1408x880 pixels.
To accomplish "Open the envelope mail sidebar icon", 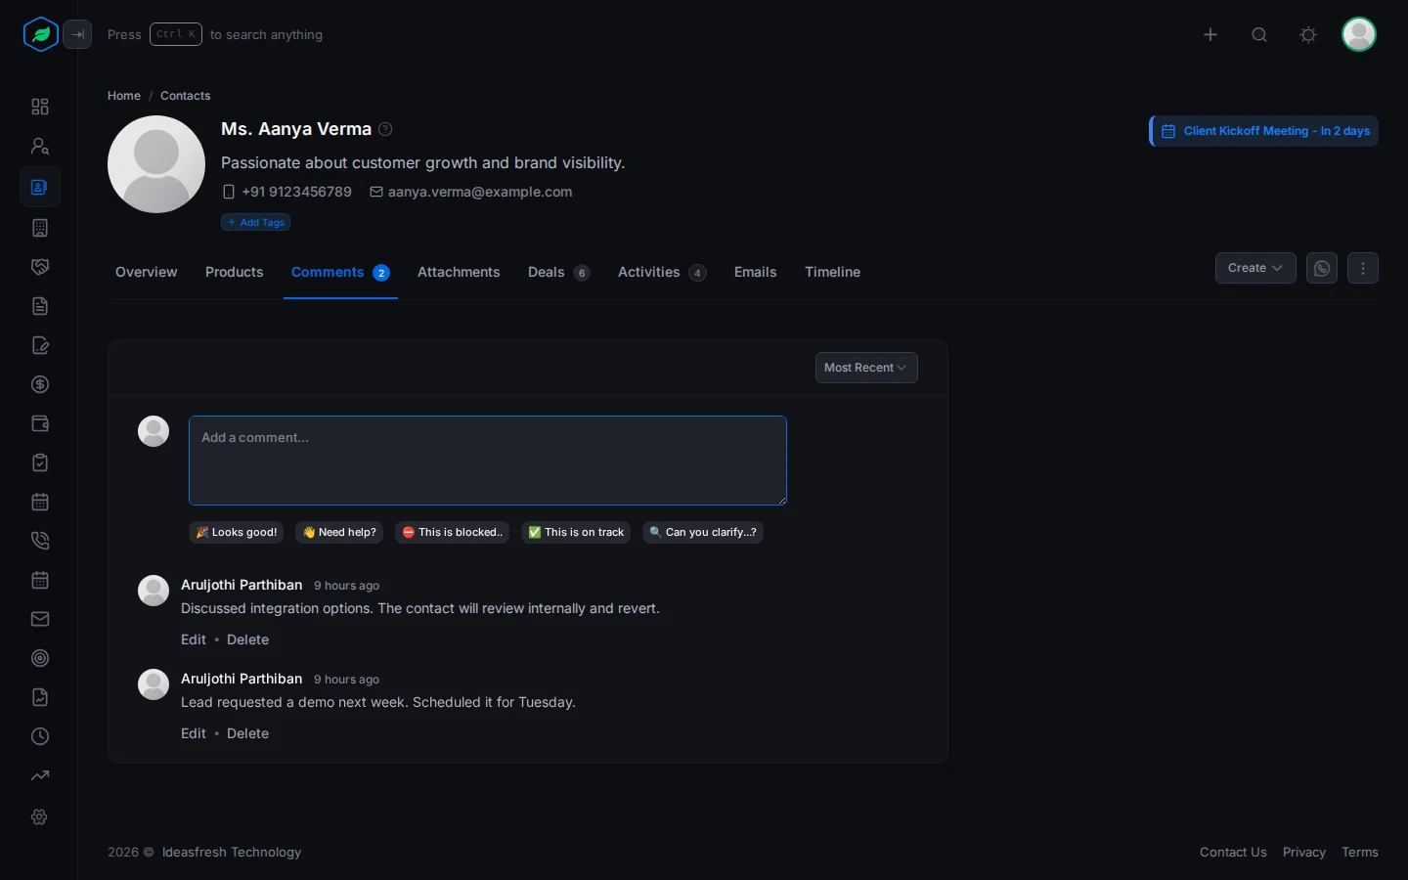I will click(x=40, y=619).
